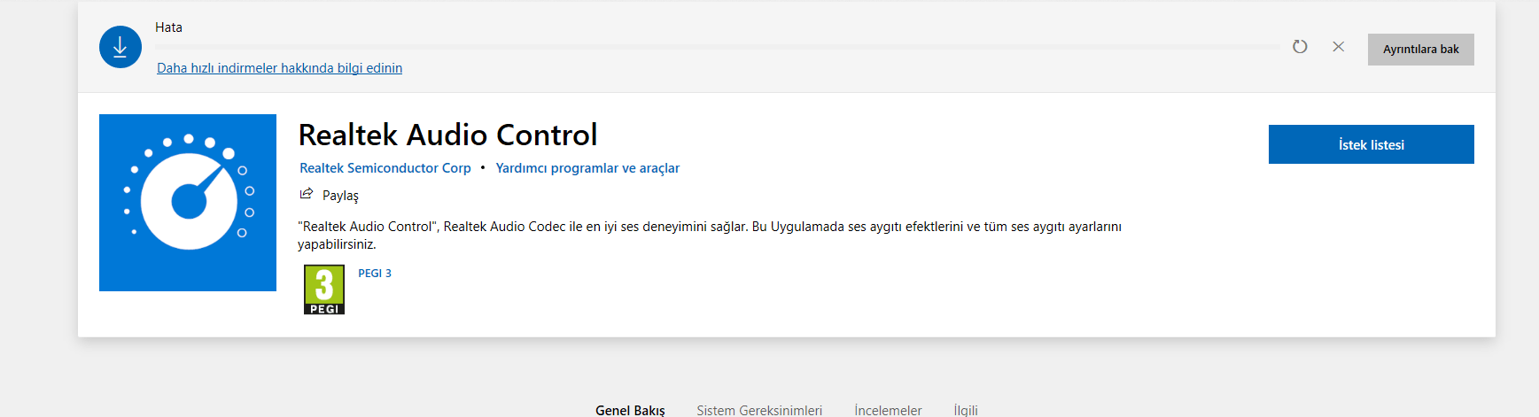The image size is (1539, 417).
Task: Open 'Daha hızlı indirmeler hakkında bilgi edinin' link
Action: click(280, 68)
